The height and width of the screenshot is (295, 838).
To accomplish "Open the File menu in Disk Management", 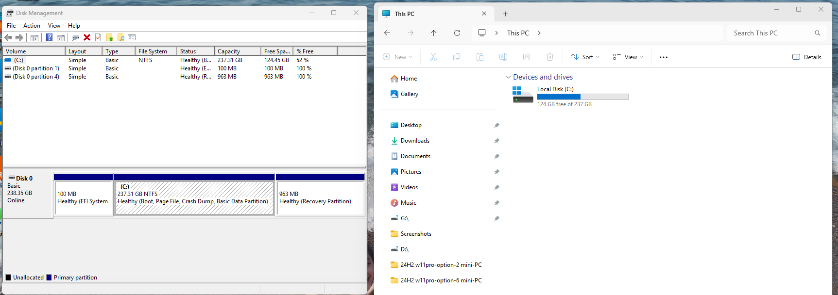I will click(x=11, y=26).
